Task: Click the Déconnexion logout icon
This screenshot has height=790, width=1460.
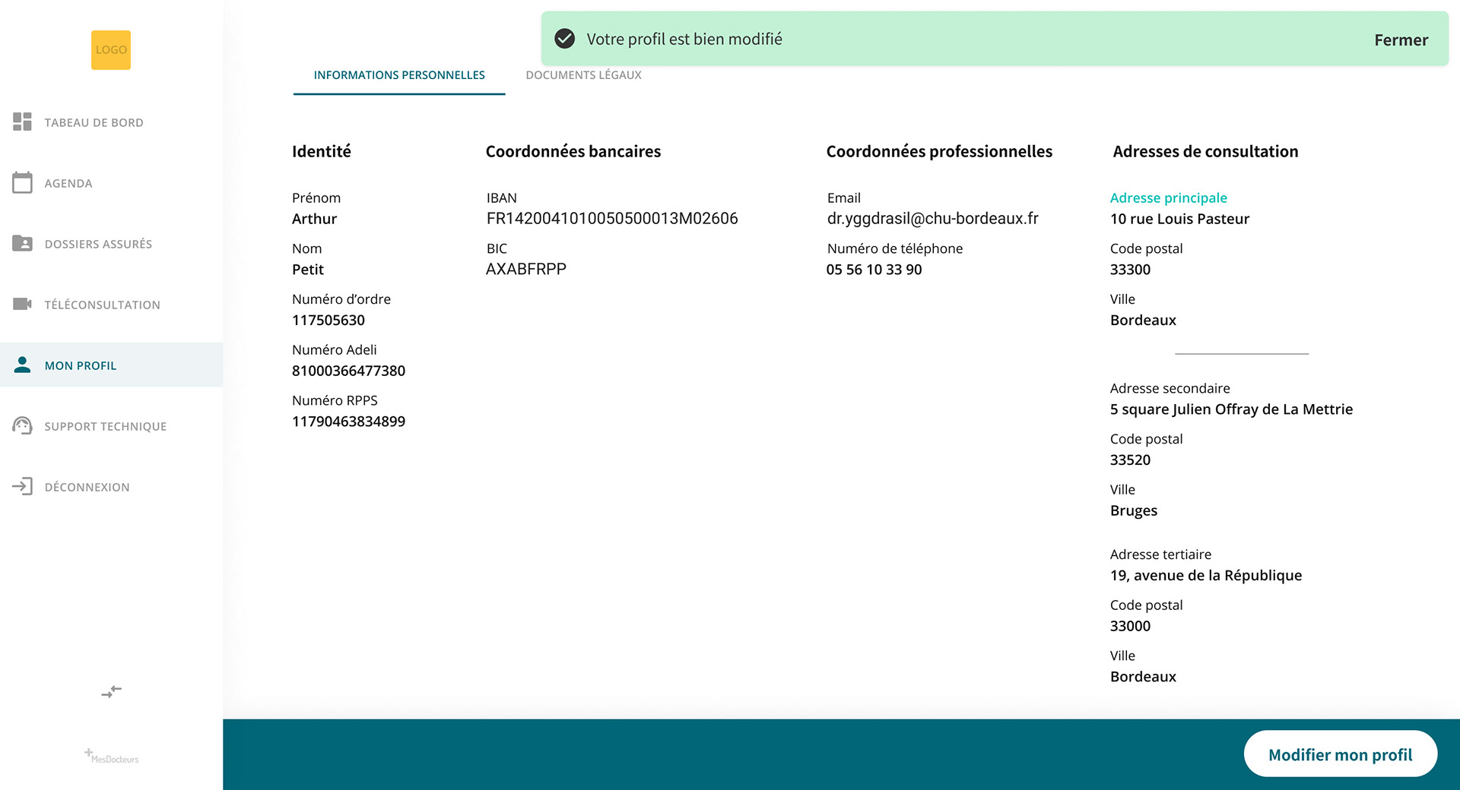Action: click(22, 486)
